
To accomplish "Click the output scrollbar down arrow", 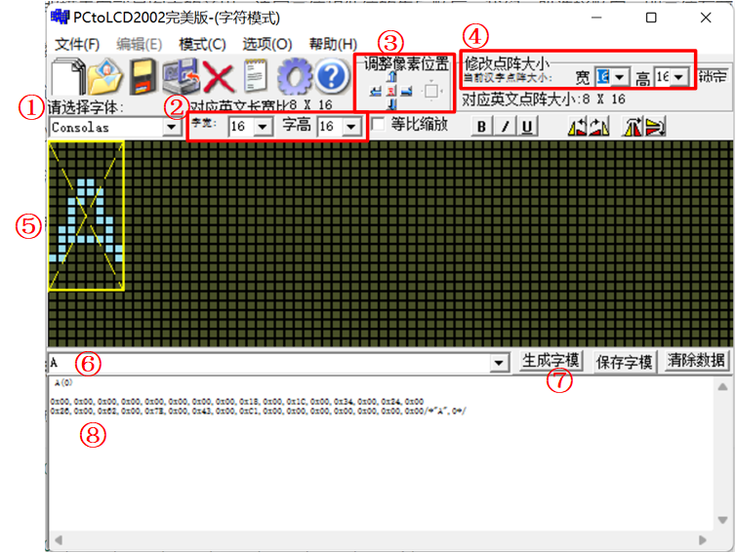I will 723,520.
